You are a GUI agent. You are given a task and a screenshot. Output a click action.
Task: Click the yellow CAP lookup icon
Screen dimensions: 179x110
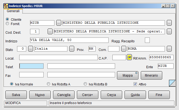[129, 57]
